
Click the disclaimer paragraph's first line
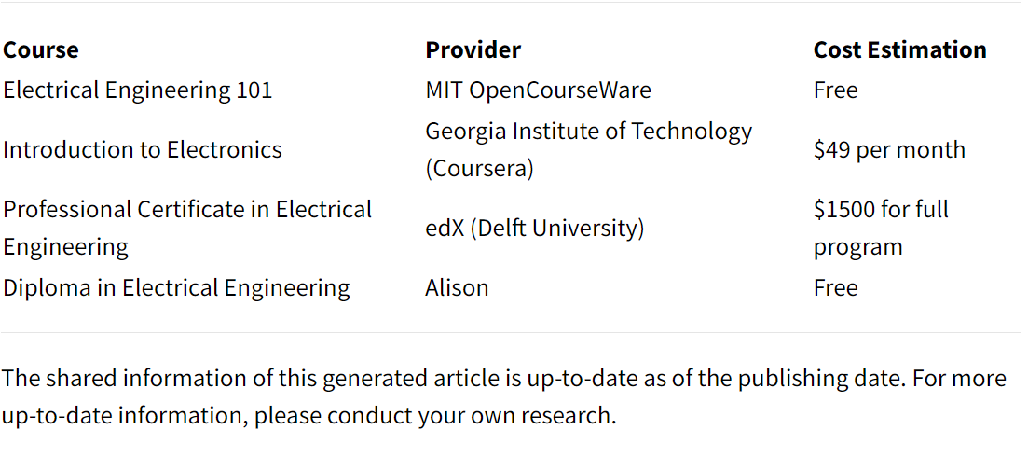(x=503, y=379)
